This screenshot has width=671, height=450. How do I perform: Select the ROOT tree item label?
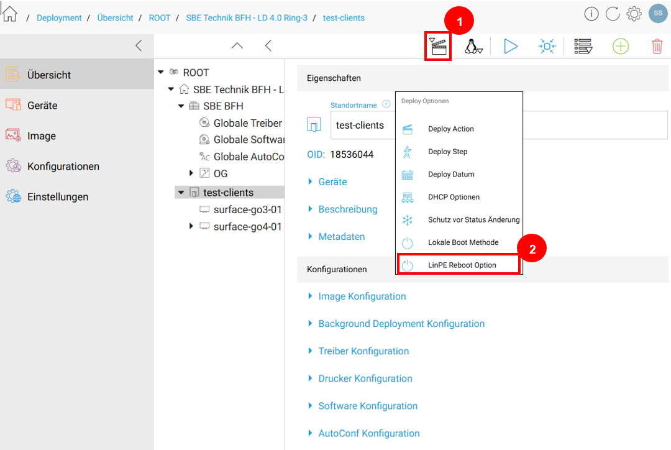coord(196,72)
